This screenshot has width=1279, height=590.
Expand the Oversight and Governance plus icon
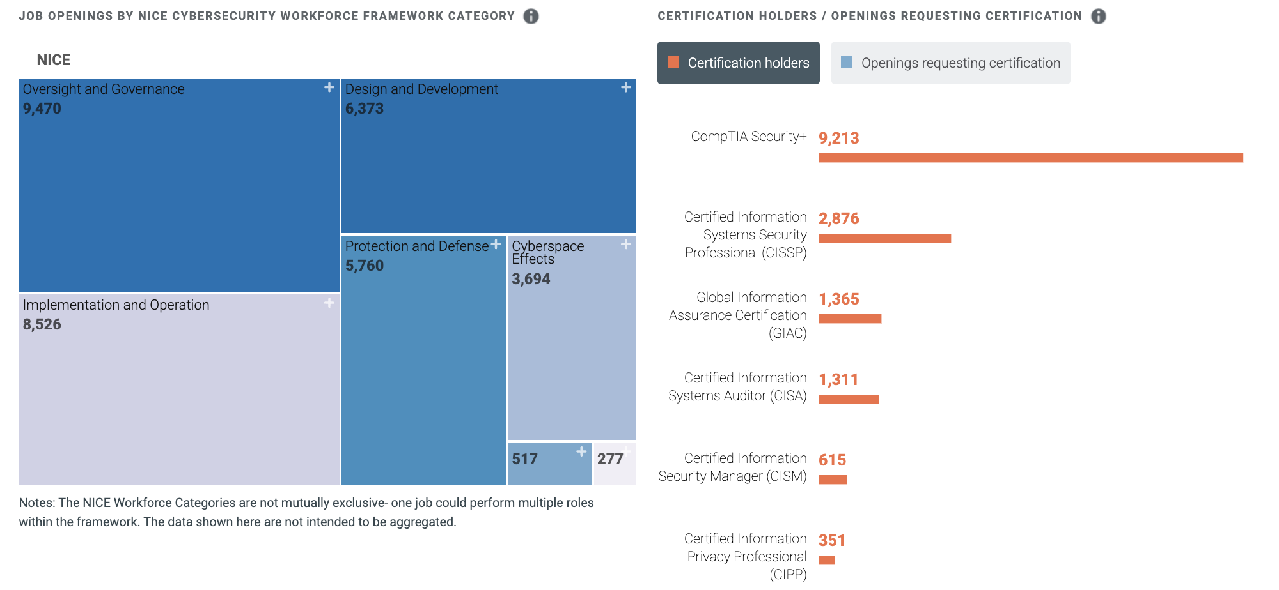[x=329, y=87]
